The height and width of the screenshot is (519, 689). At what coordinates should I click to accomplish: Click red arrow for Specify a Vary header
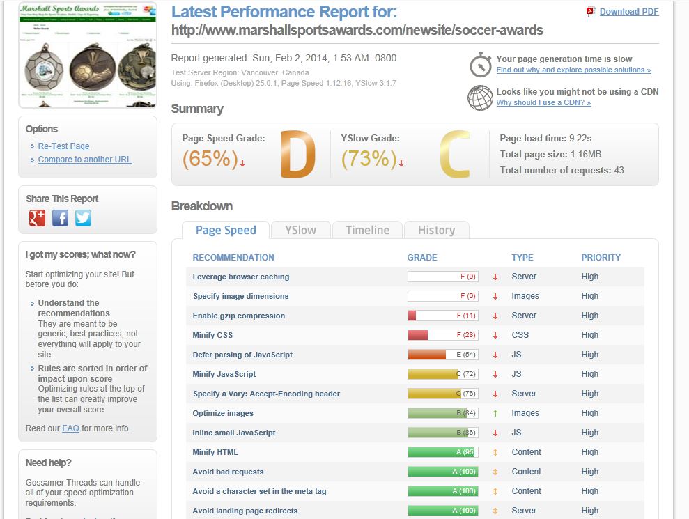tap(495, 394)
